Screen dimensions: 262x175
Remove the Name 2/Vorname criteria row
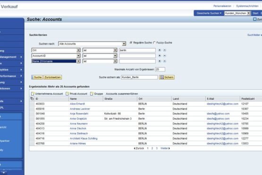(x=165, y=61)
